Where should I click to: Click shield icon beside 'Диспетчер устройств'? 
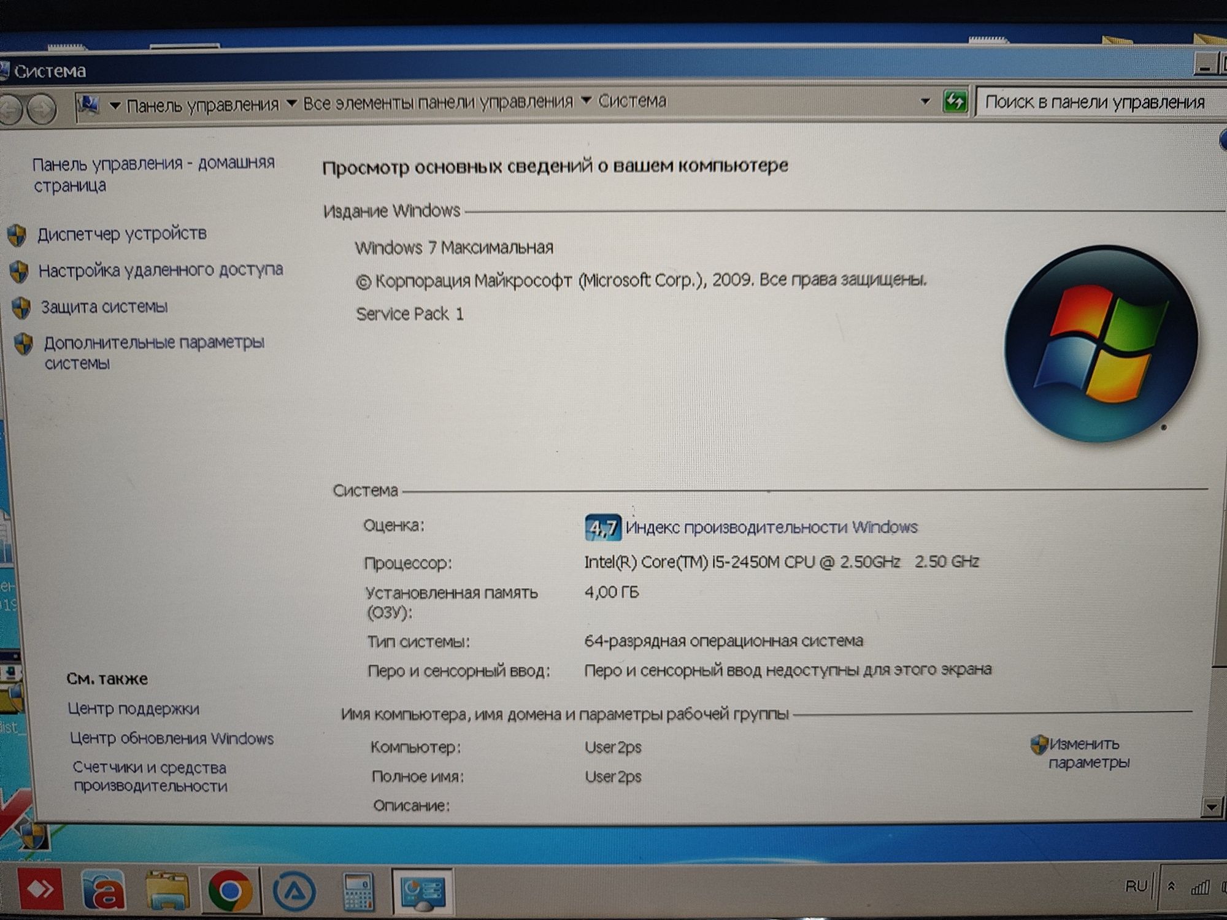coord(17,234)
